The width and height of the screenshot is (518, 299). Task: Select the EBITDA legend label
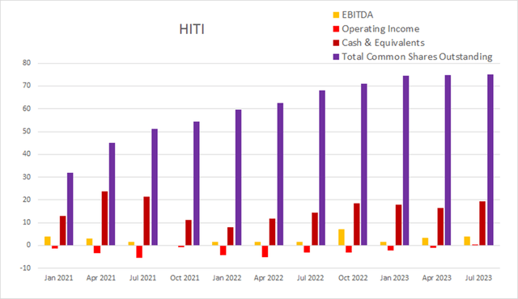(358, 15)
